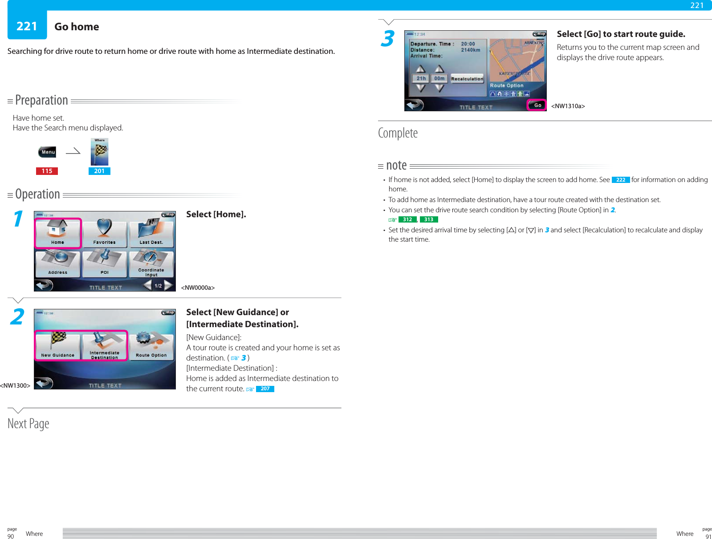This screenshot has height=539, width=712.
Task: Click 'Select [Go] to start route guide.' text
Action: pyautogui.click(x=621, y=34)
